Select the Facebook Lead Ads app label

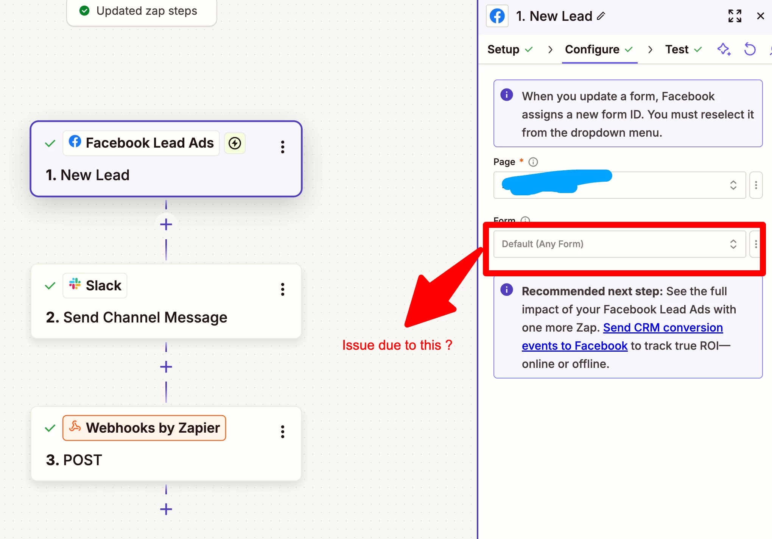(x=141, y=143)
